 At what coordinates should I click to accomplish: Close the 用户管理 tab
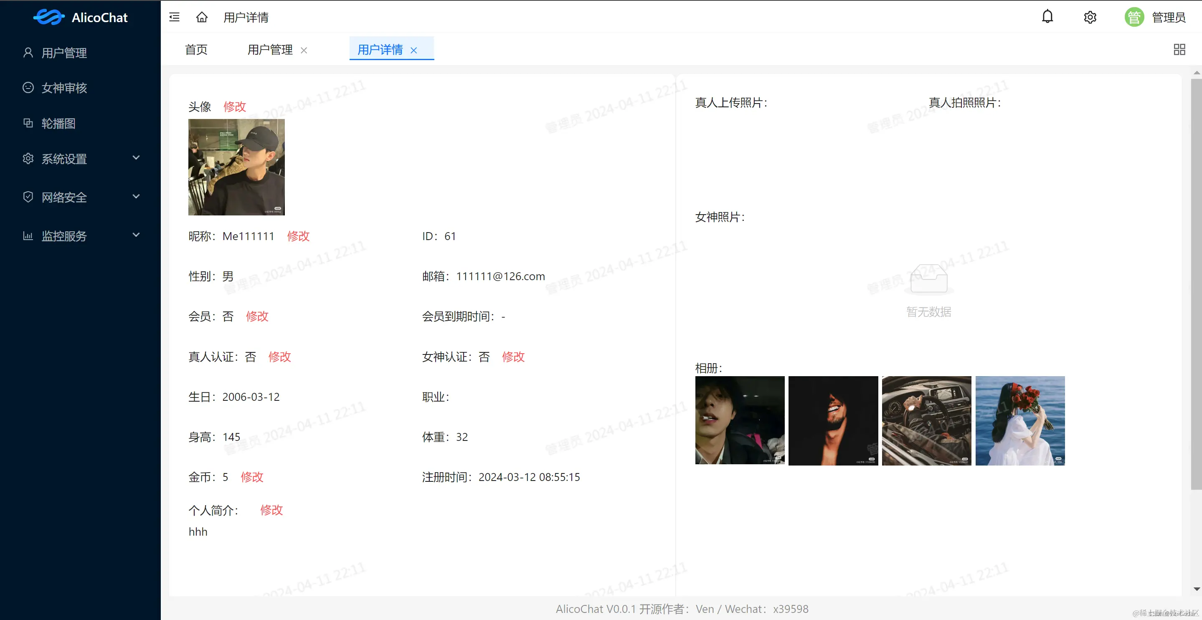point(304,51)
